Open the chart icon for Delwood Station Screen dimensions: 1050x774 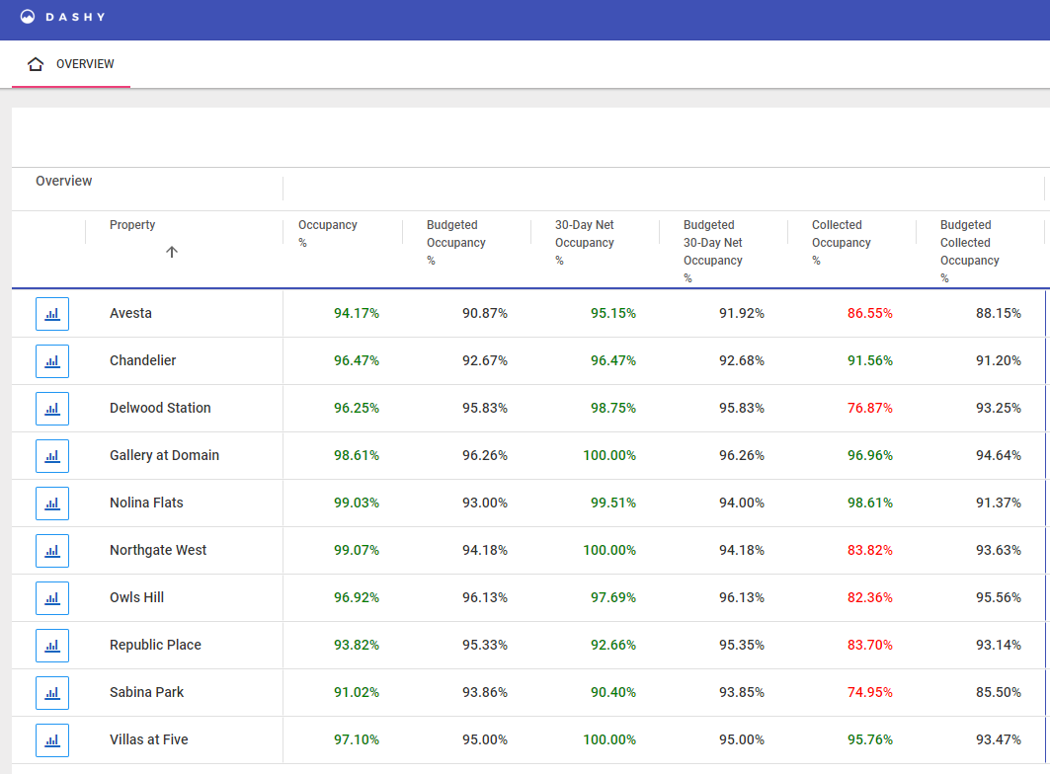pos(52,409)
